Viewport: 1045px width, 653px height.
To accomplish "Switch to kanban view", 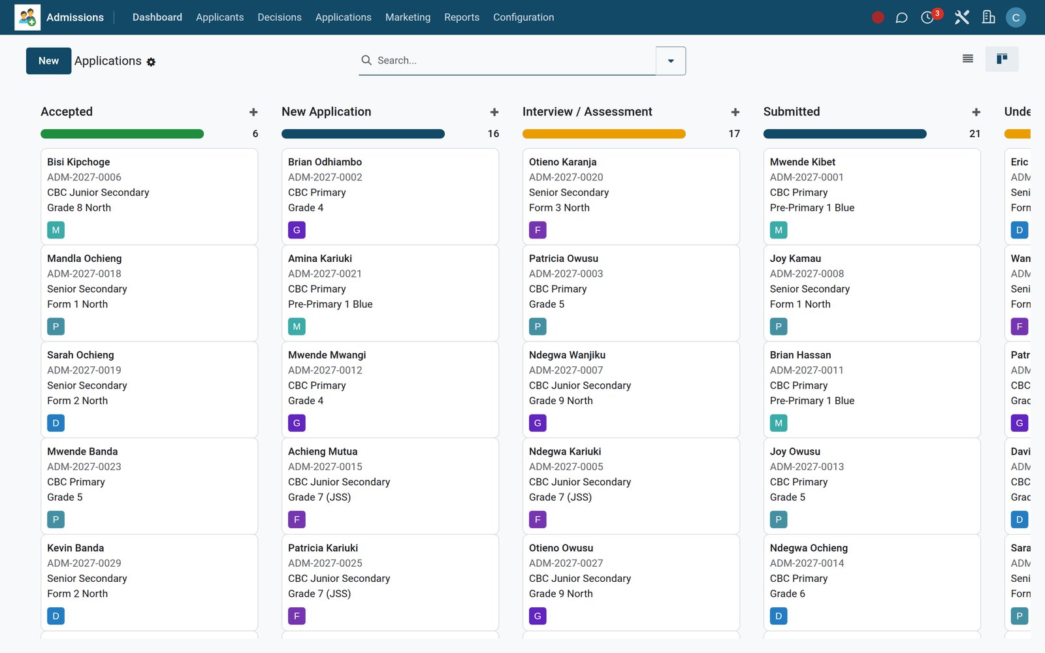I will point(1002,59).
